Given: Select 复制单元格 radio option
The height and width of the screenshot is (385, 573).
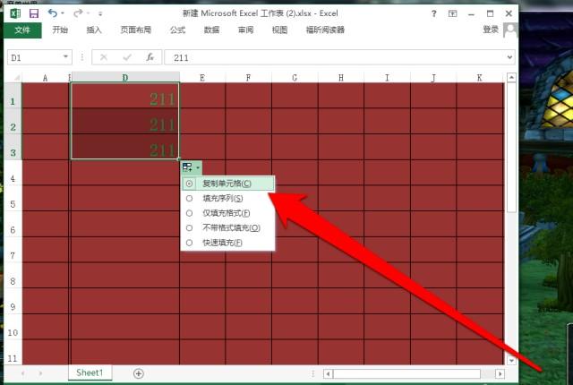Looking at the screenshot, I should [227, 184].
